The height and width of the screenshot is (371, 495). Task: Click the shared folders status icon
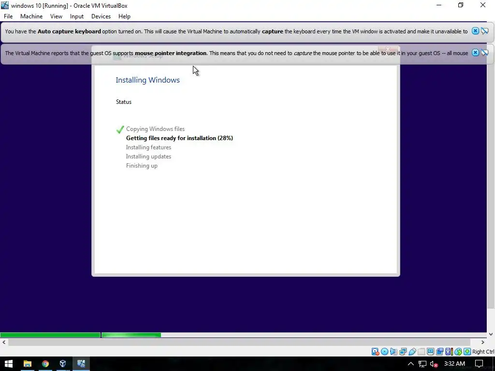(x=422, y=352)
